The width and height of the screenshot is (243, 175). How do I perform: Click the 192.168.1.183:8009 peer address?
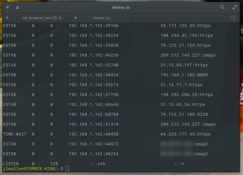point(184,75)
